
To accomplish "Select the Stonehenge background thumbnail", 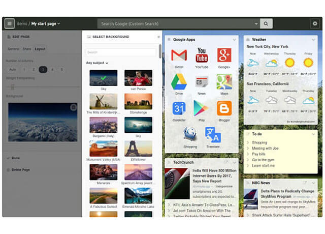I will [x=138, y=101].
